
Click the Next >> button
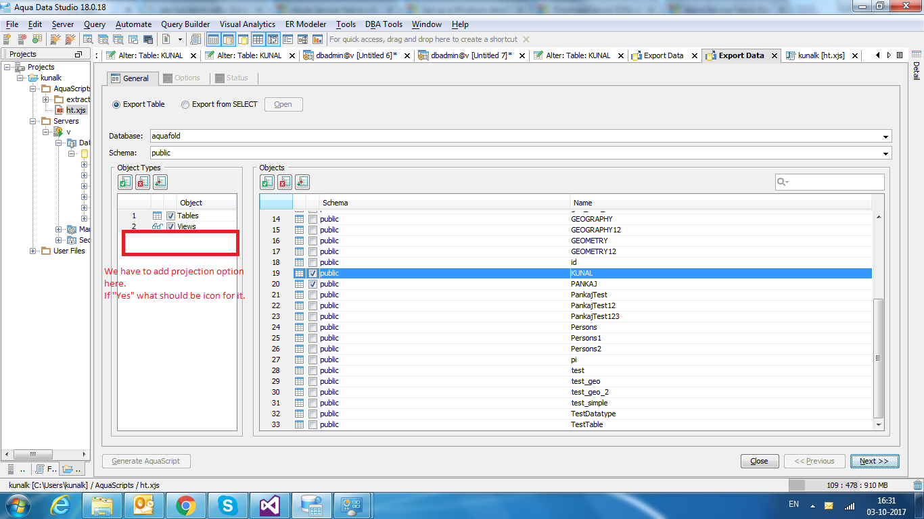[875, 461]
